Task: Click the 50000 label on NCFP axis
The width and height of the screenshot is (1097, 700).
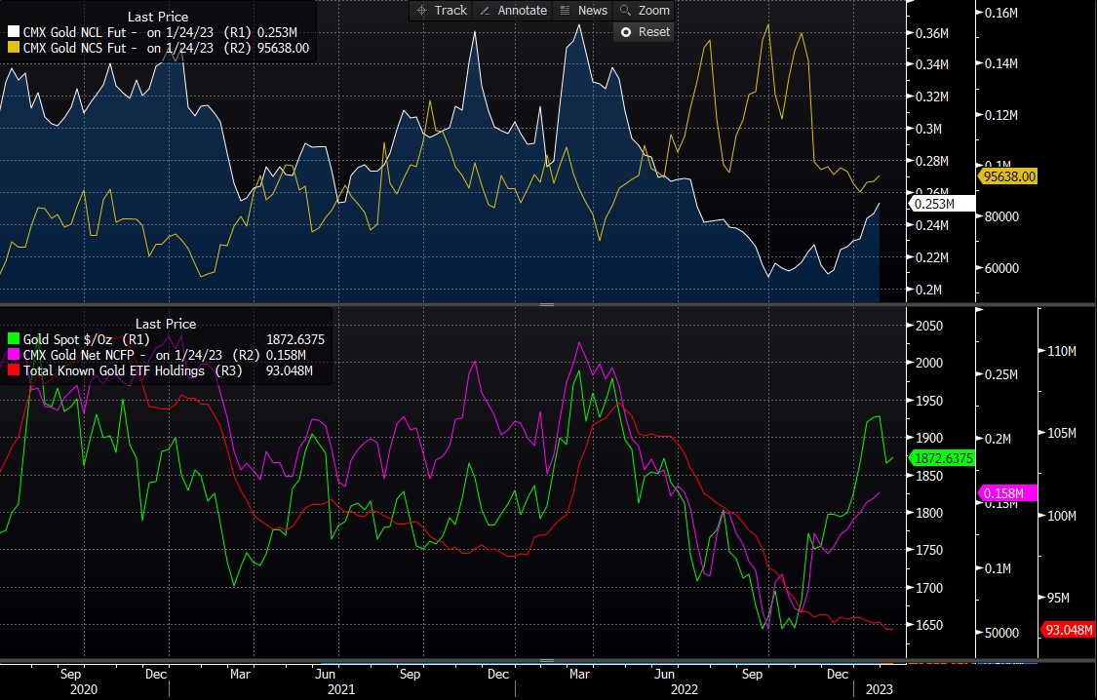Action: coord(1001,632)
